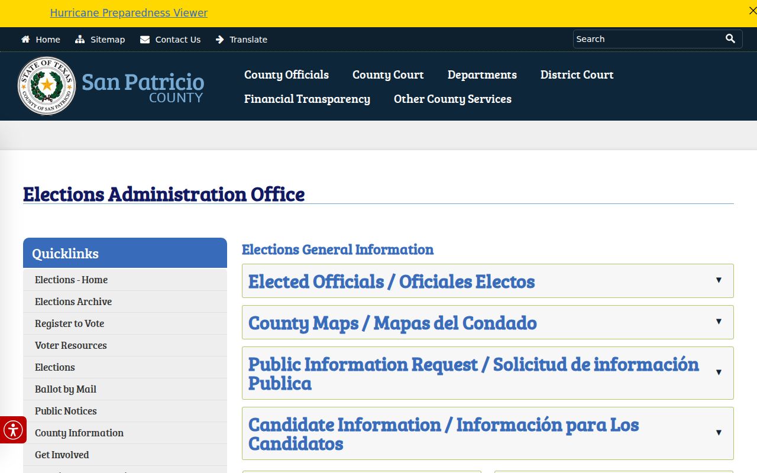Click the Home house icon

[x=25, y=40]
